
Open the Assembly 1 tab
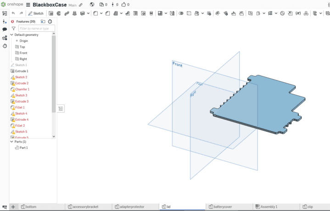point(268,207)
